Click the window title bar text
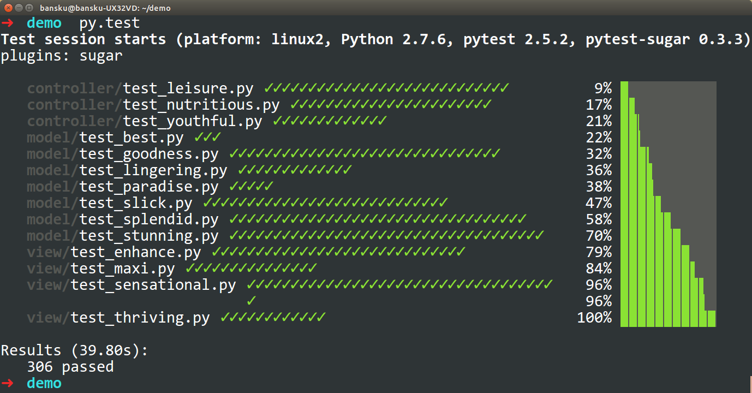Viewport: 752px width, 393px height. click(105, 8)
